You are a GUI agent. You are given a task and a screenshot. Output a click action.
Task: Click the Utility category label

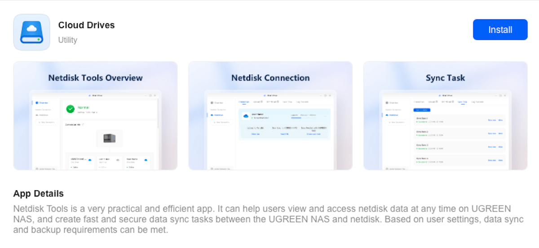coord(68,40)
